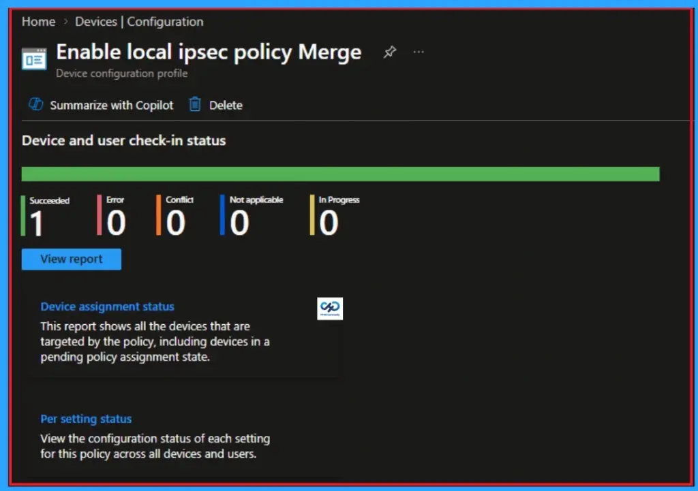The image size is (698, 491).
Task: Open Devices | Configuration breadcrumb
Action: point(138,21)
